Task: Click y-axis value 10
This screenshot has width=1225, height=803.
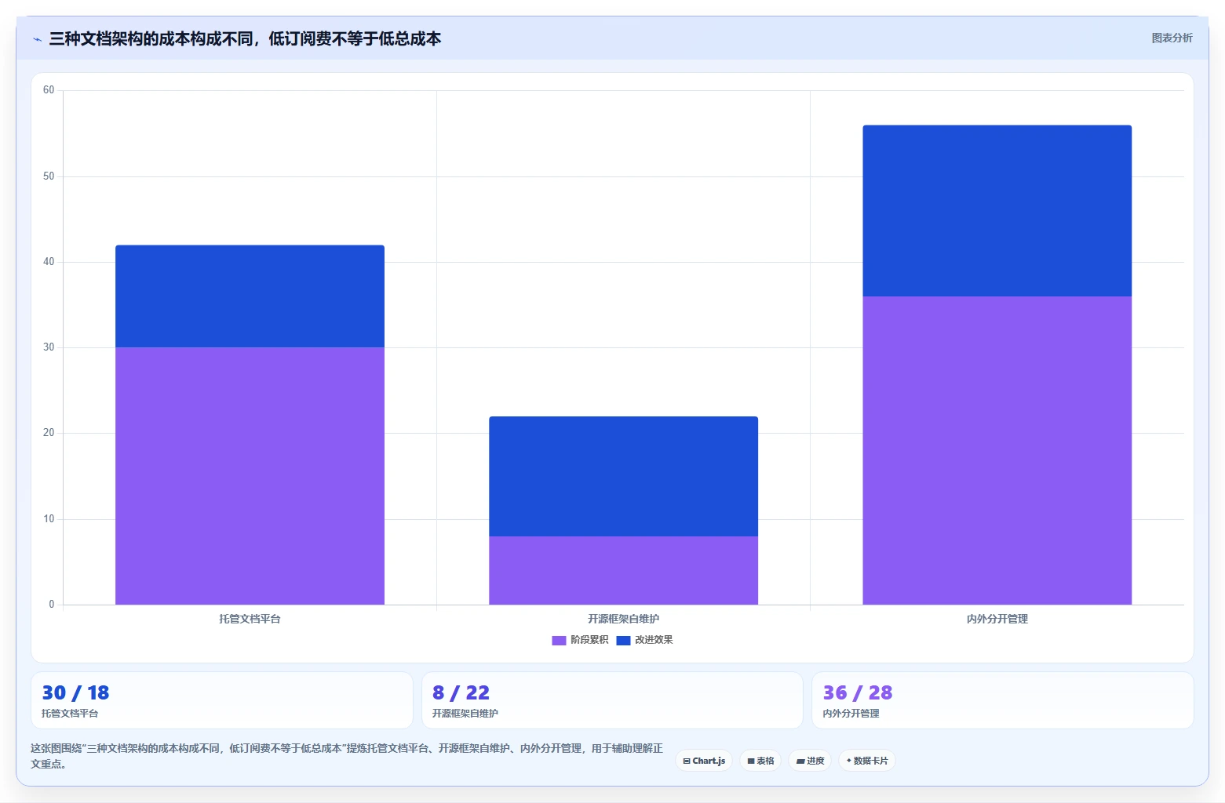Action: (x=49, y=519)
